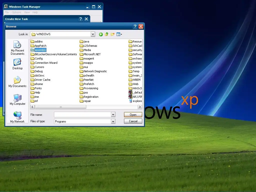256x192 pixels.
Task: Go up one folder level
Action: point(106,34)
